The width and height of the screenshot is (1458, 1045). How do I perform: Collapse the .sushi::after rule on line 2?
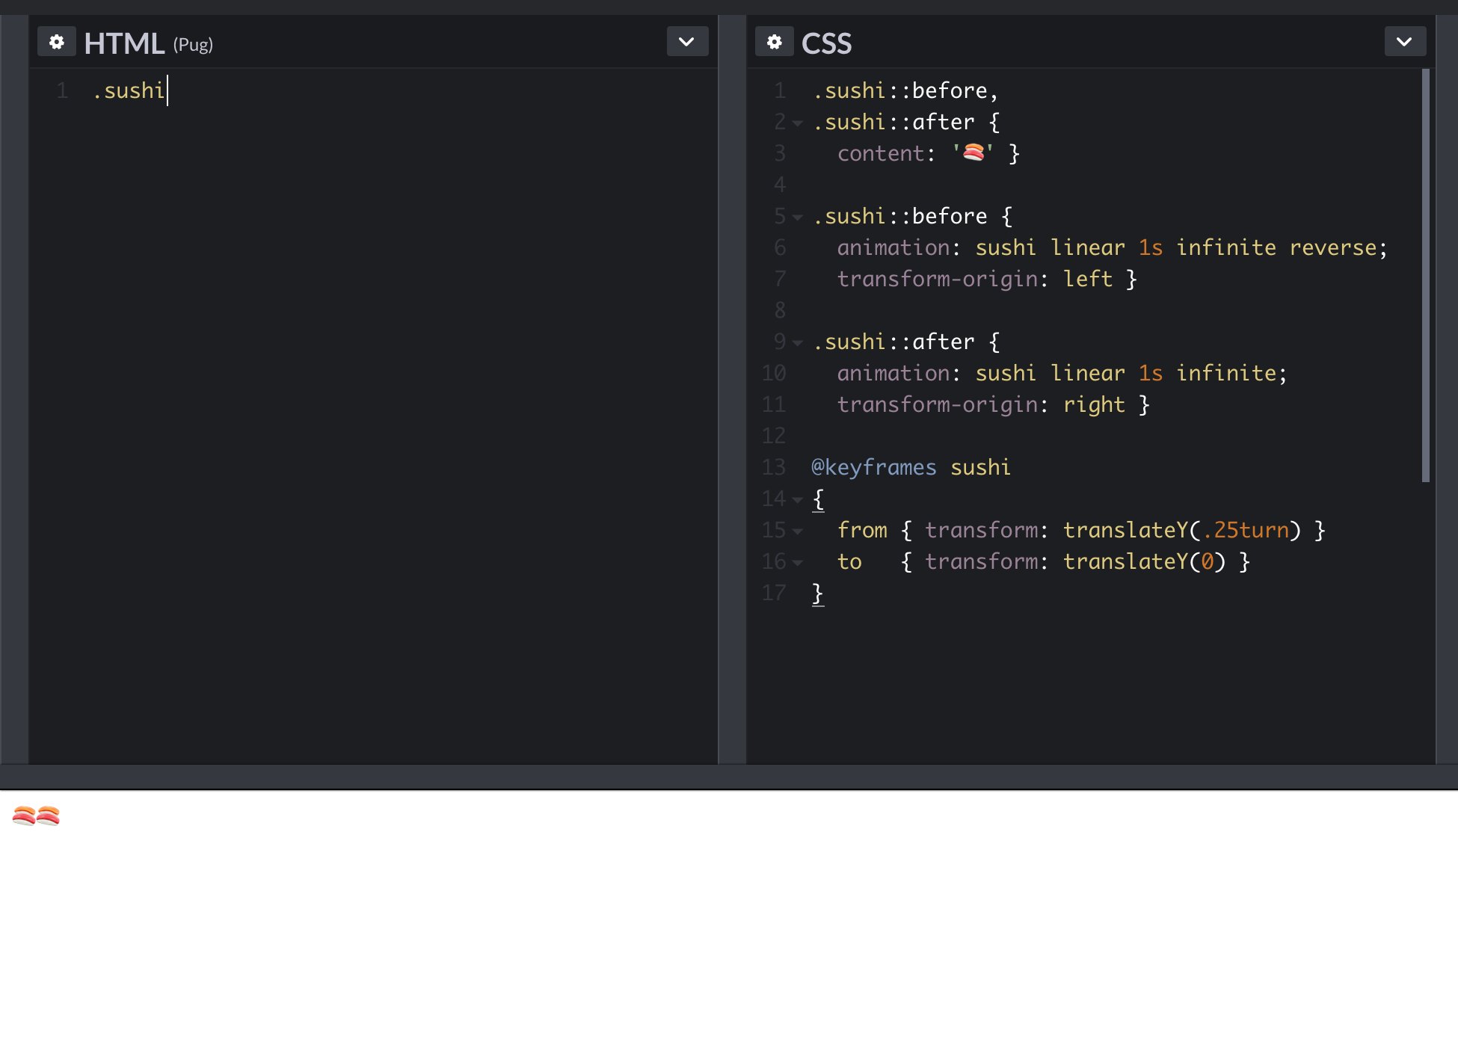pos(796,123)
